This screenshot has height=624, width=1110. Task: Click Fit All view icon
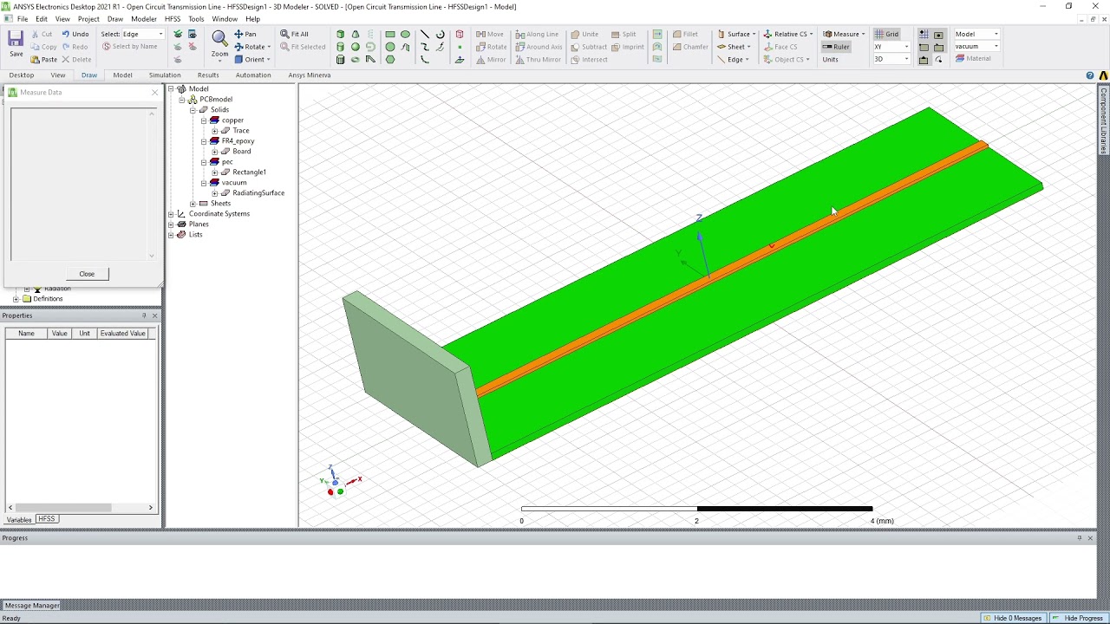click(284, 34)
